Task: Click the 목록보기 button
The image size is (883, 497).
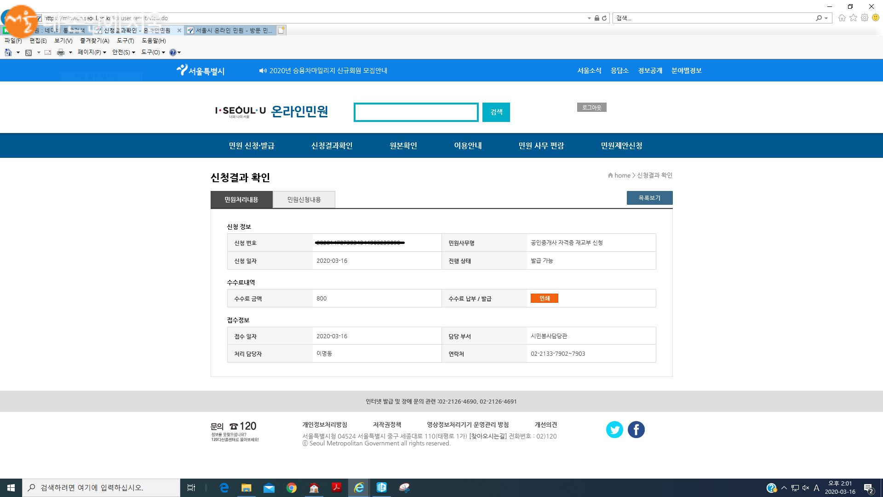Action: tap(649, 198)
